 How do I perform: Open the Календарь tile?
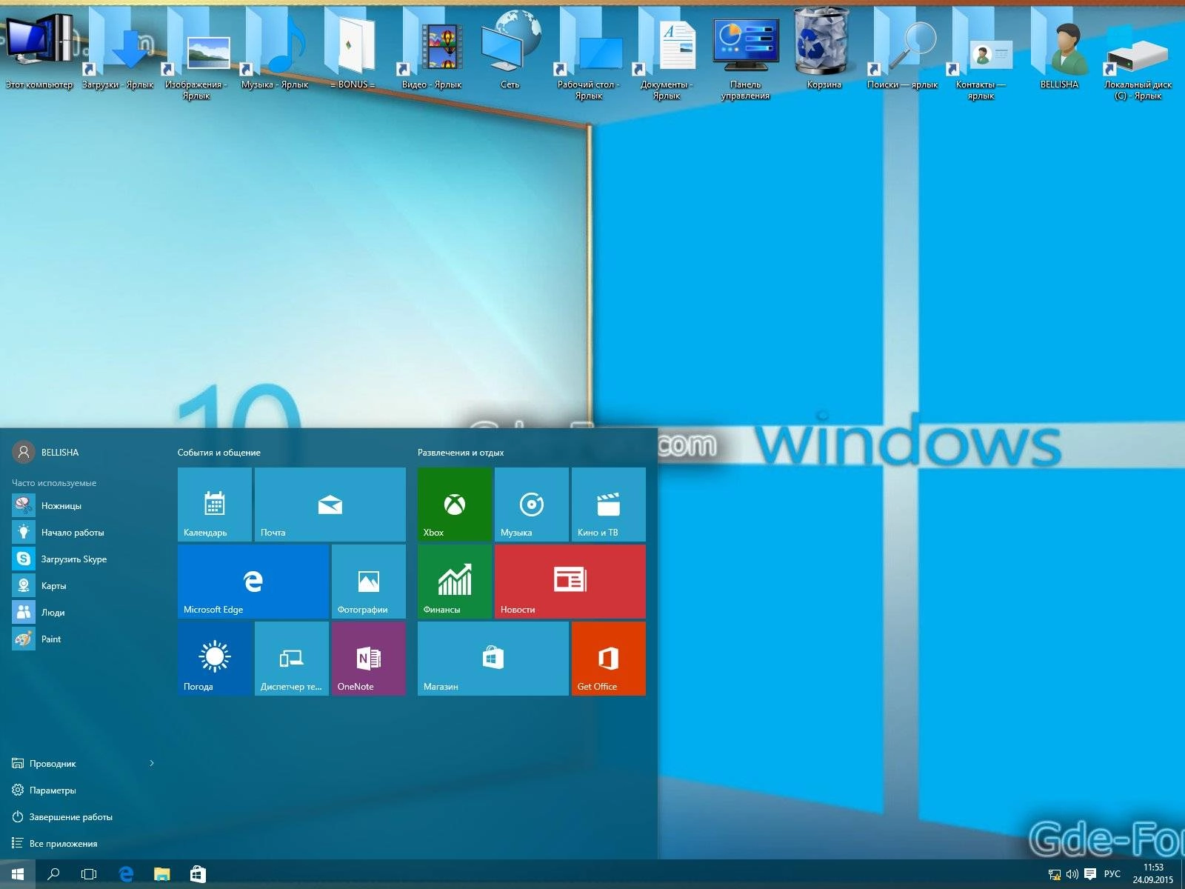coord(215,505)
